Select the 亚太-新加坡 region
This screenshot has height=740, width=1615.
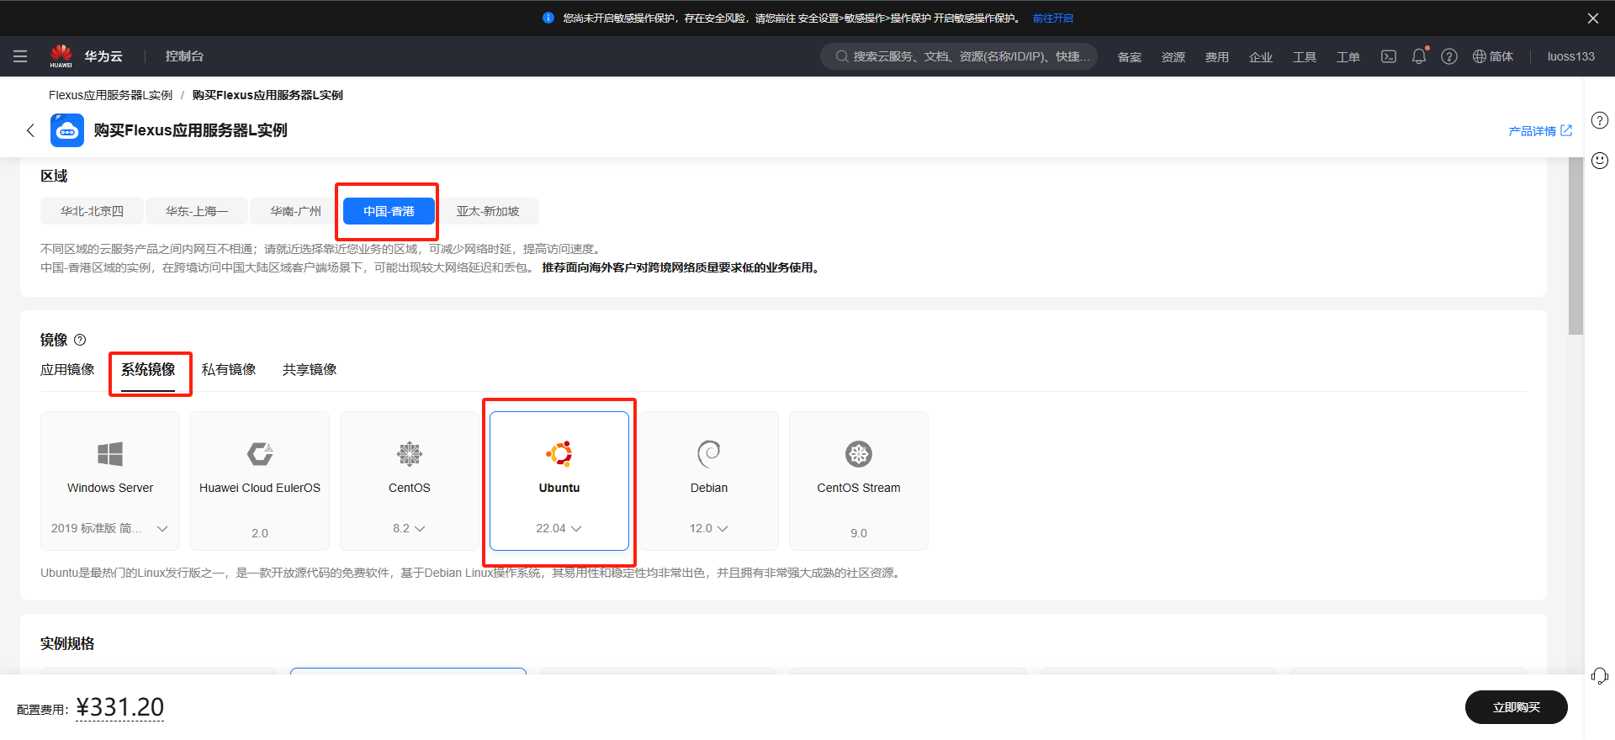[x=488, y=211]
